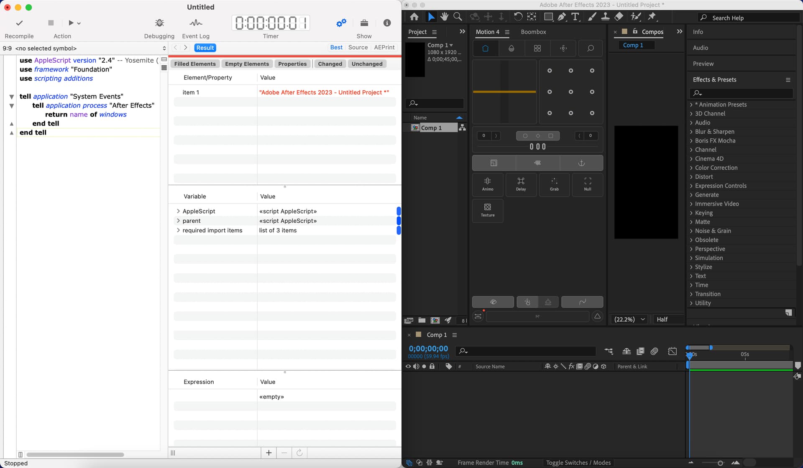Toggle Composition Mini-Flowchart in timeline
This screenshot has height=468, width=803.
coord(609,351)
